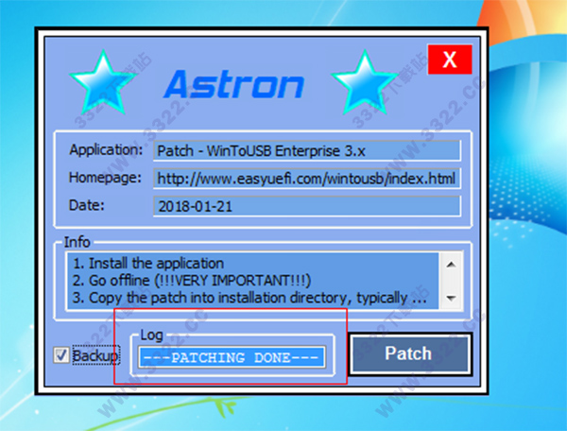The height and width of the screenshot is (431, 567).
Task: Click the 'Date:' label
Action: pyautogui.click(x=87, y=205)
